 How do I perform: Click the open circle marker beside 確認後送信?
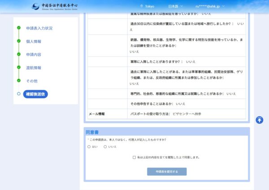(19, 94)
